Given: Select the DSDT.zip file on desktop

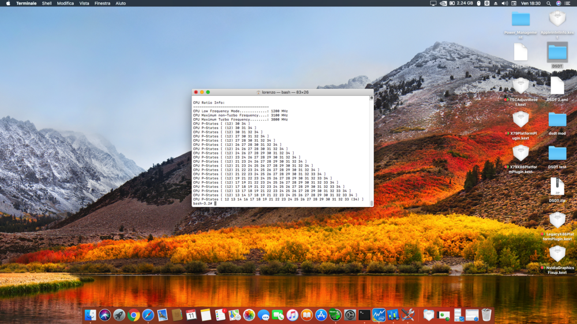Looking at the screenshot, I should click(557, 186).
